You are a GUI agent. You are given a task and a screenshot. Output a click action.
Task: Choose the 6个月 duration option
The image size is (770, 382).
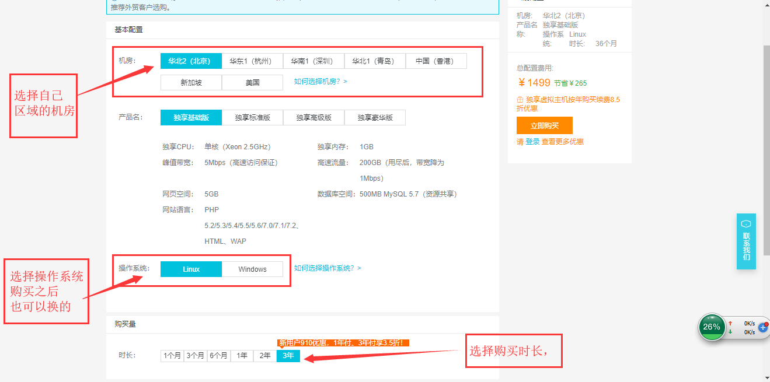(218, 356)
